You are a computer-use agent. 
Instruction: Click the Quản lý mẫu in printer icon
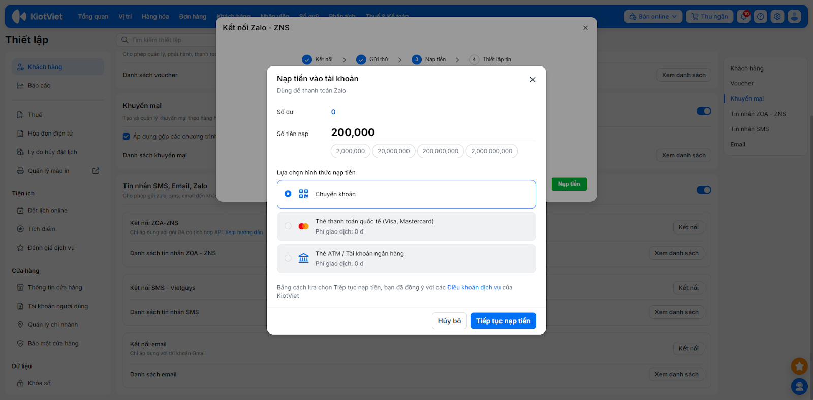point(20,171)
